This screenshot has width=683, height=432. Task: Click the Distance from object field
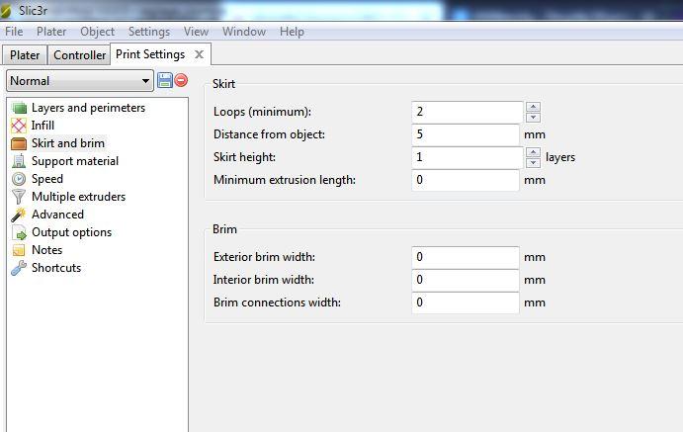(466, 134)
